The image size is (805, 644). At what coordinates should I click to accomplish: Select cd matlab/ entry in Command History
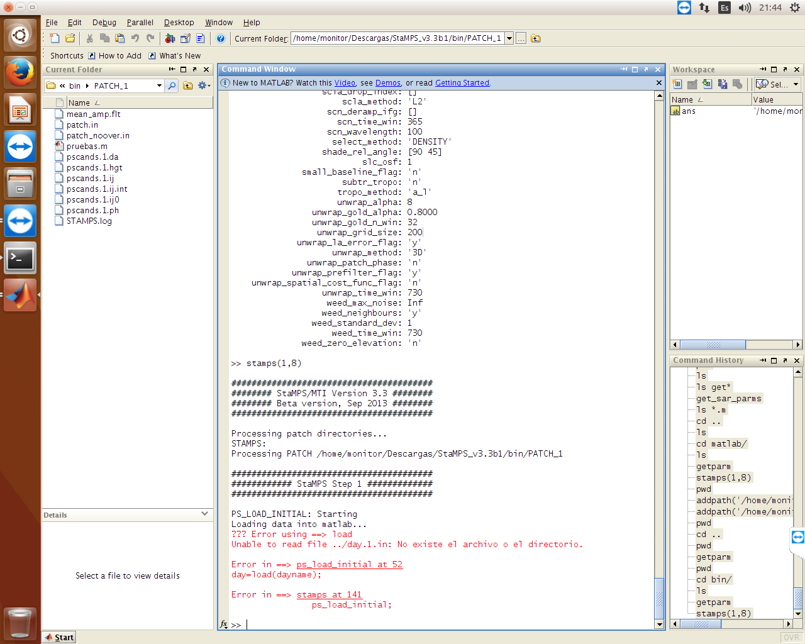[721, 444]
